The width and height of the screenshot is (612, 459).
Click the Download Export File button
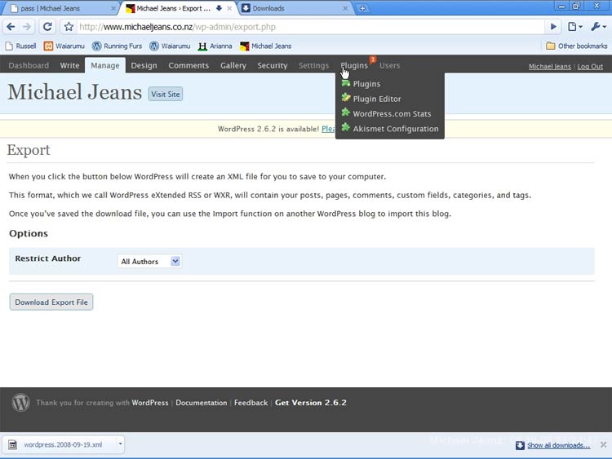pyautogui.click(x=51, y=302)
